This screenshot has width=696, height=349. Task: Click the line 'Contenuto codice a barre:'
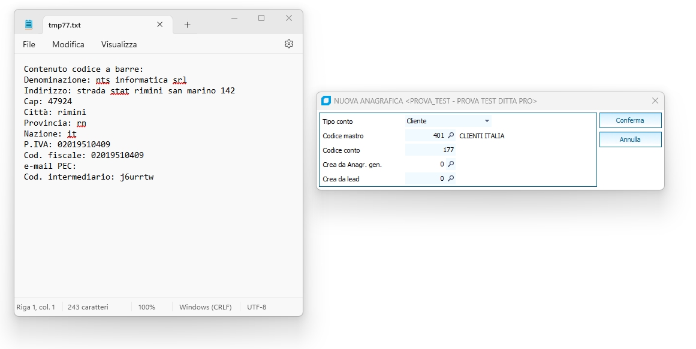84,69
